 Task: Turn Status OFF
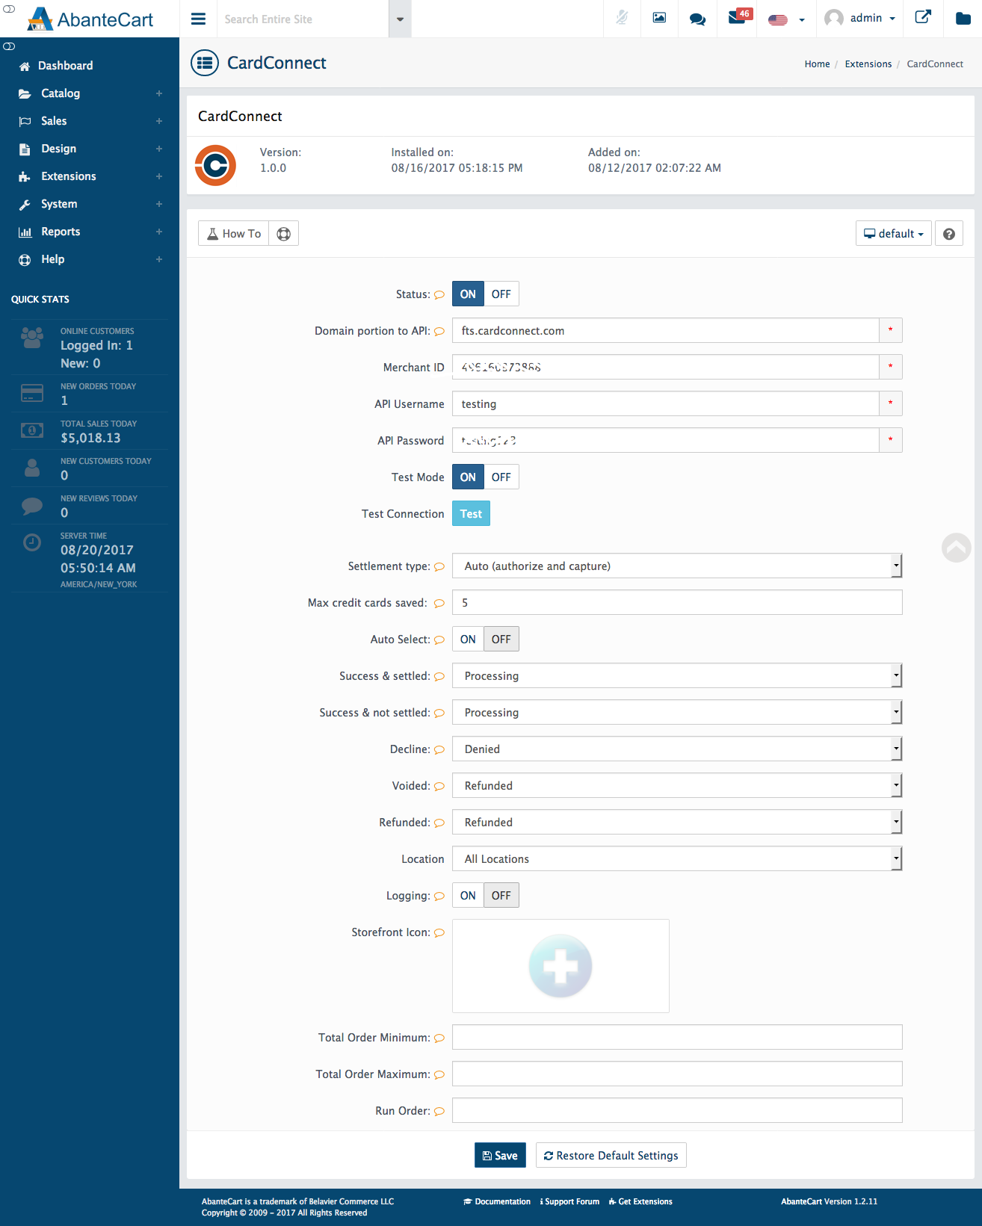click(x=501, y=294)
